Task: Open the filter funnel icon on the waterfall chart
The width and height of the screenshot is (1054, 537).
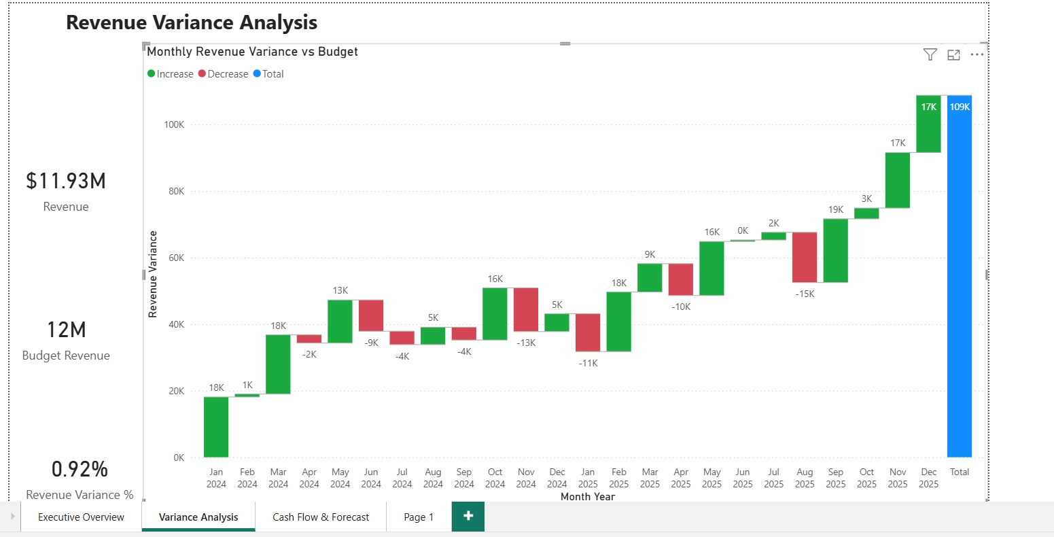Action: (929, 55)
